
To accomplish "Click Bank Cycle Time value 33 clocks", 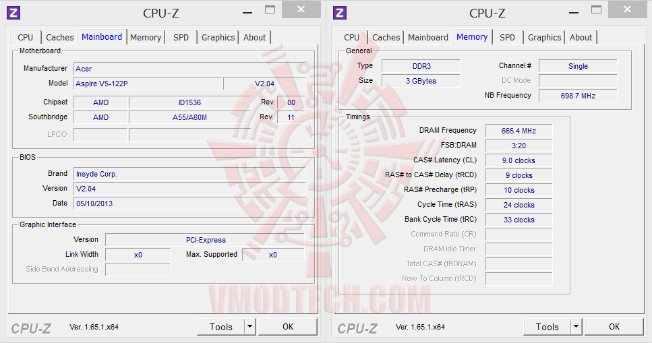I will (x=519, y=220).
